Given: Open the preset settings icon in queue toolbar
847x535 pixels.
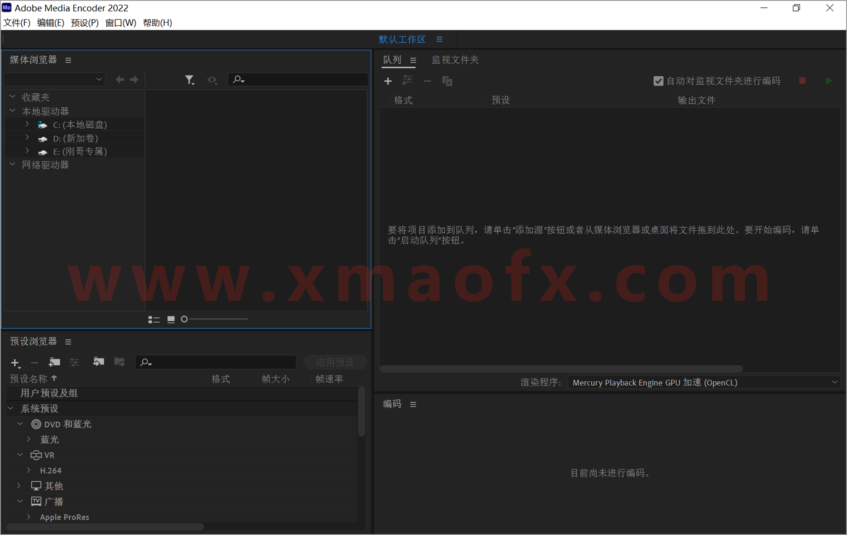Looking at the screenshot, I should (x=407, y=80).
